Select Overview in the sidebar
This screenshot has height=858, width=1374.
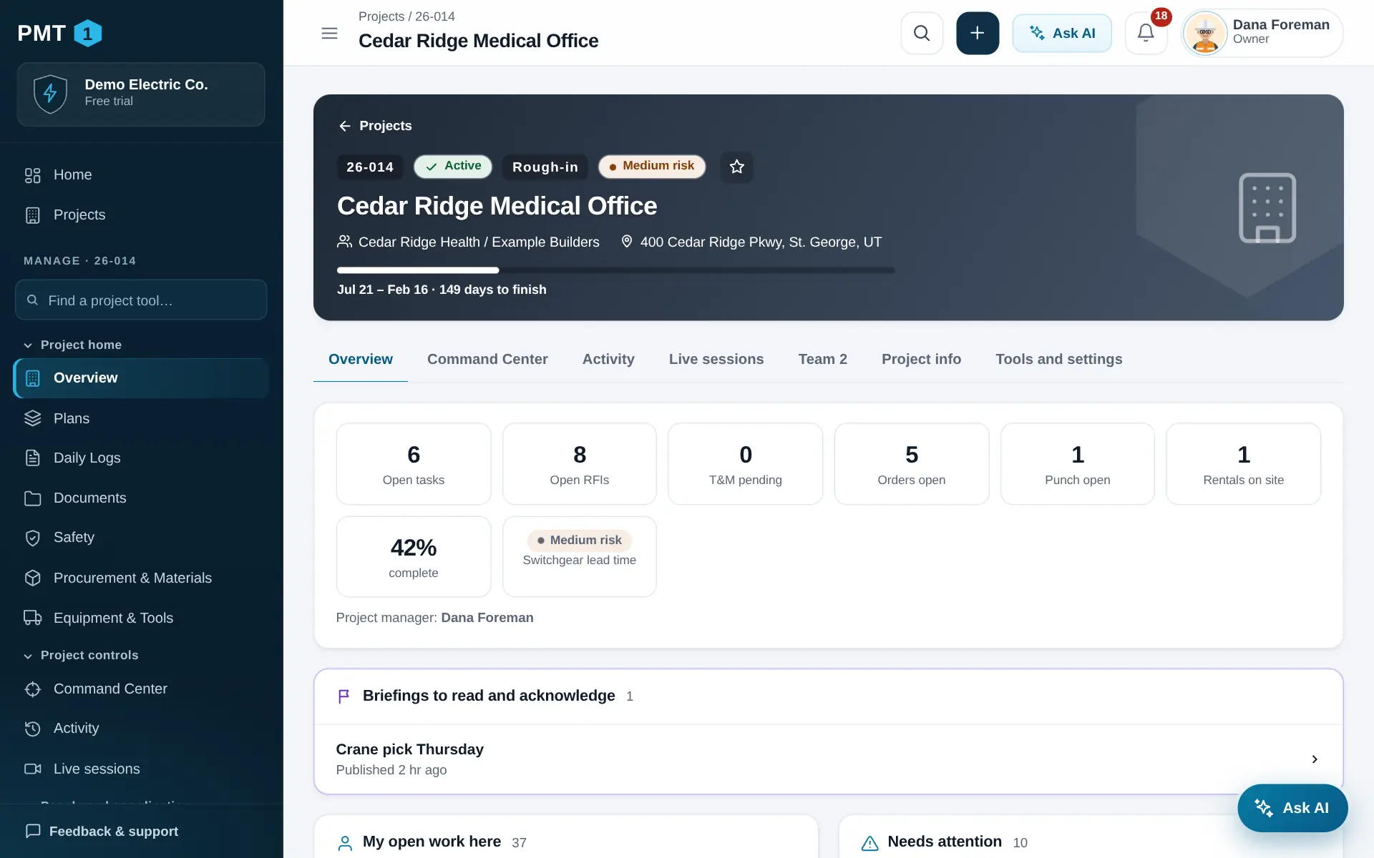click(141, 378)
